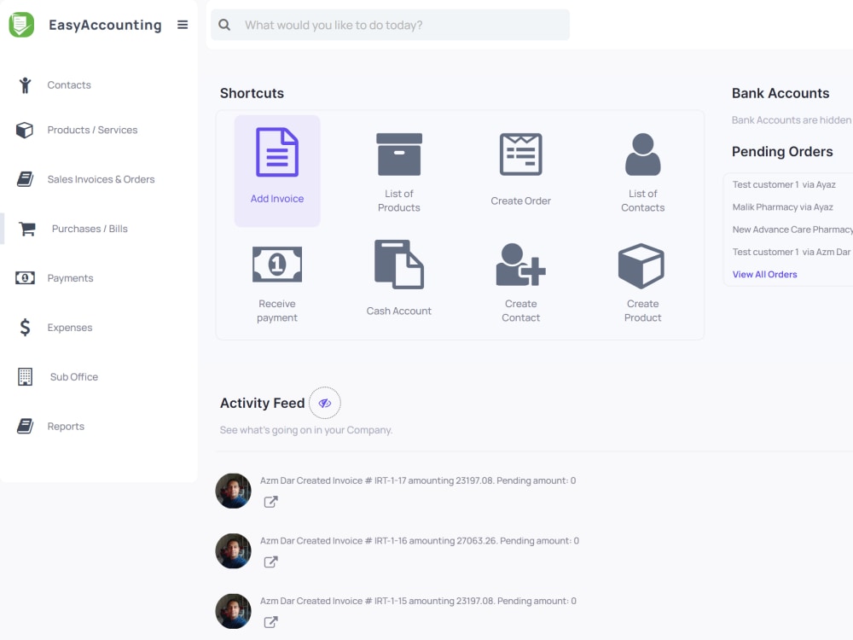This screenshot has width=853, height=640.
Task: Select pending order Test customer 1 via Ayaz
Action: (784, 184)
